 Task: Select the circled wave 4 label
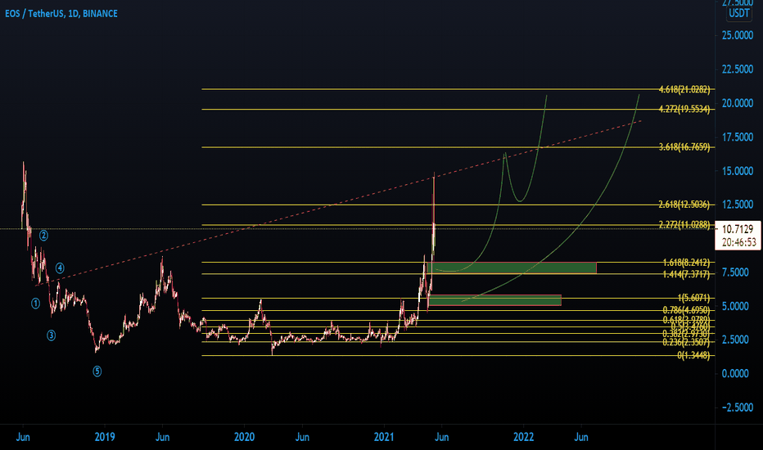(x=60, y=268)
